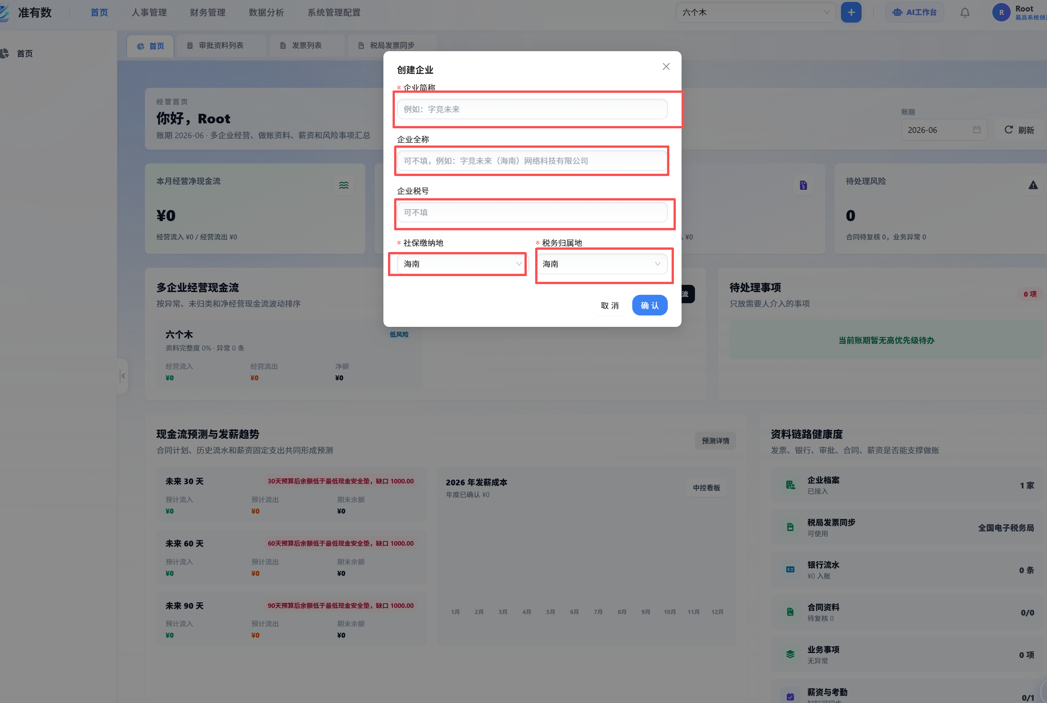Screen dimensions: 1047x703
Task: Click the 准有数 logo
Action: point(26,13)
